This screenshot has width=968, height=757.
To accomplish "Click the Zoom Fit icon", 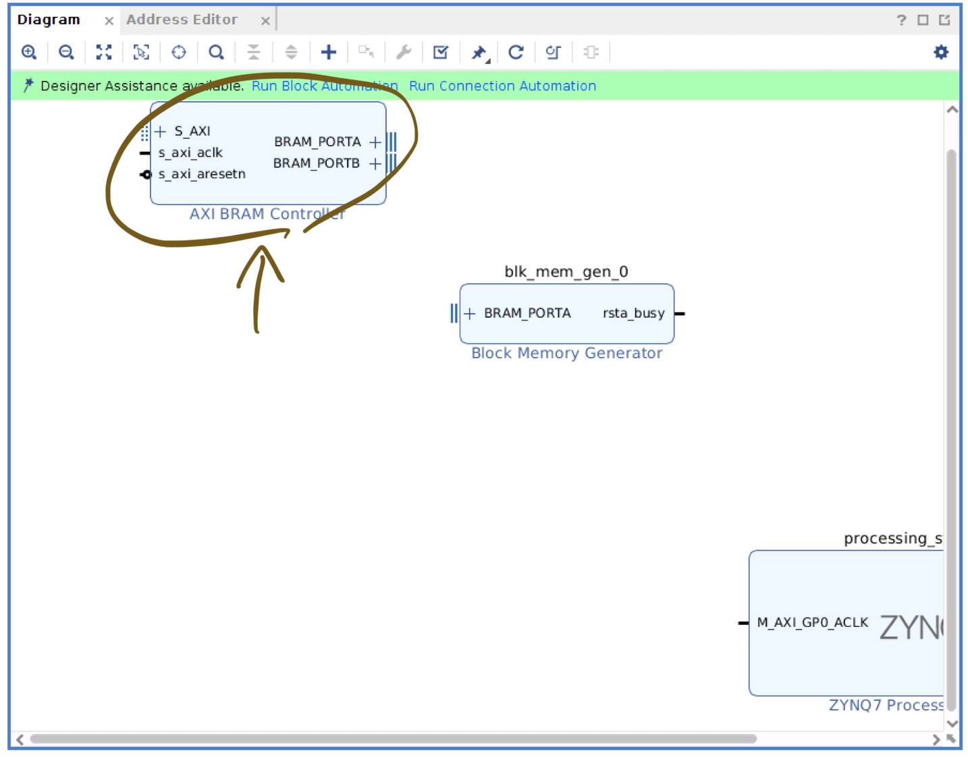I will pos(104,52).
